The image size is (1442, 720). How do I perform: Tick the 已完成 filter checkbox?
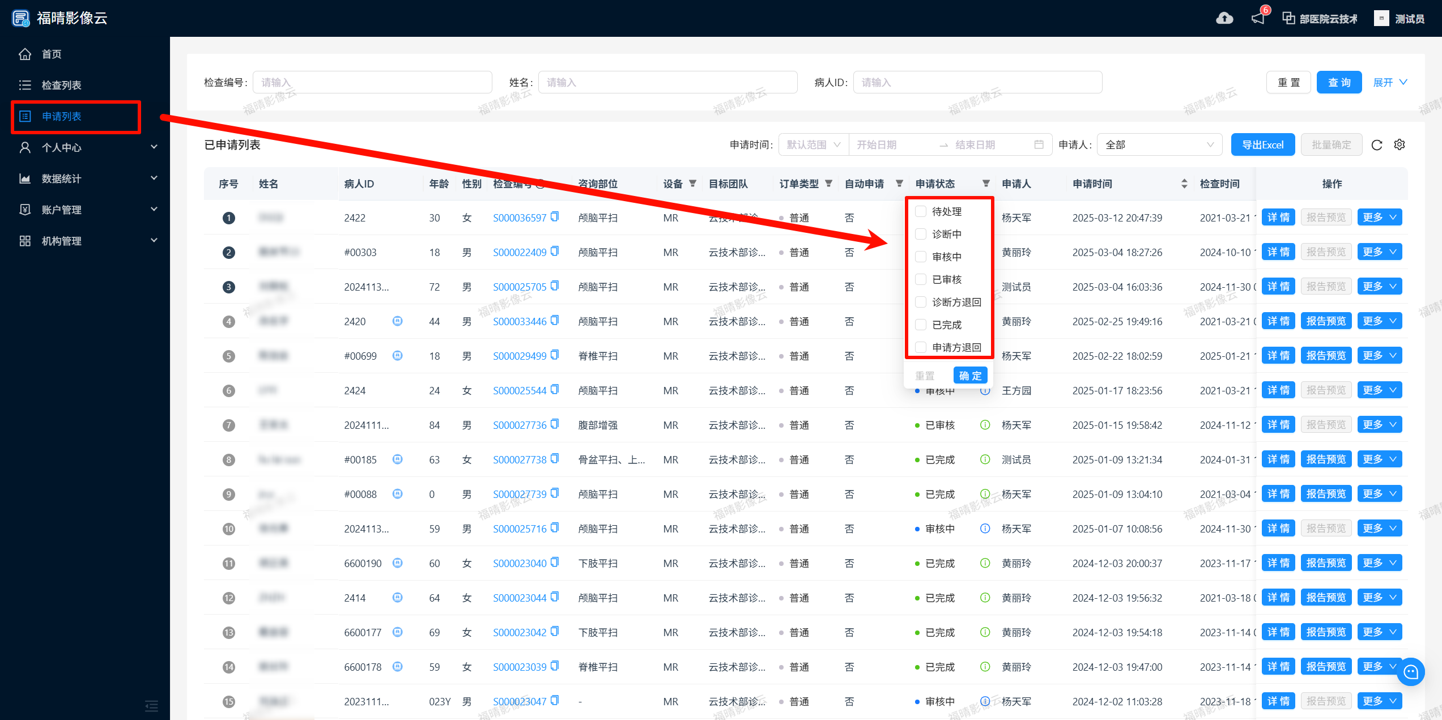[x=921, y=325]
